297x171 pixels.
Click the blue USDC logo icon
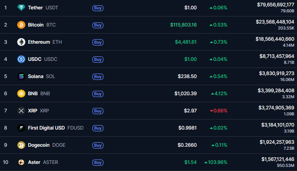point(21,59)
